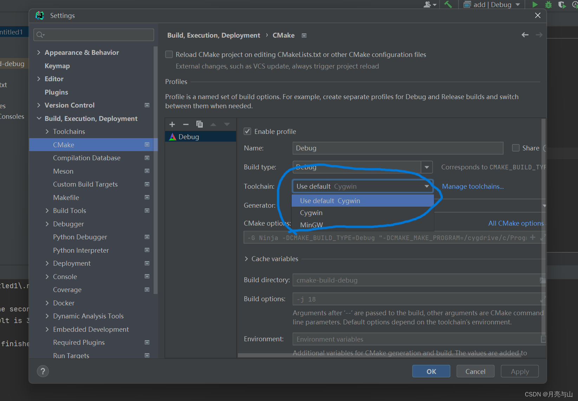Image resolution: width=578 pixels, height=401 pixels.
Task: Click the Environment variables input field
Action: [419, 339]
